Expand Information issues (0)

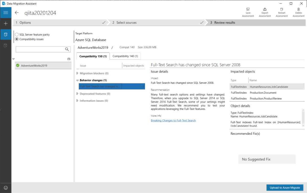[78, 101]
